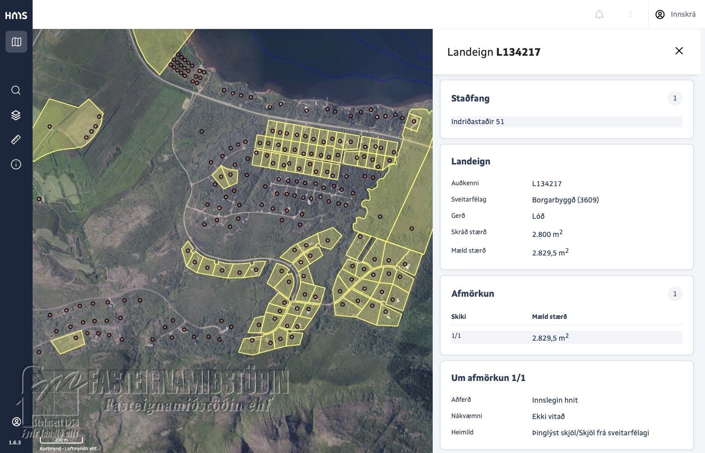This screenshot has width=705, height=453.
Task: Click the Staðfang section heading
Action: [470, 98]
